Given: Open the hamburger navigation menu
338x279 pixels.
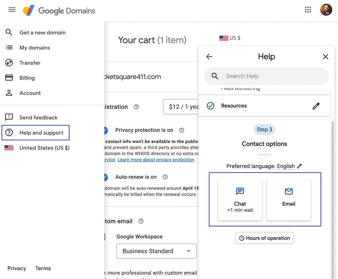Looking at the screenshot, I should (12, 9).
